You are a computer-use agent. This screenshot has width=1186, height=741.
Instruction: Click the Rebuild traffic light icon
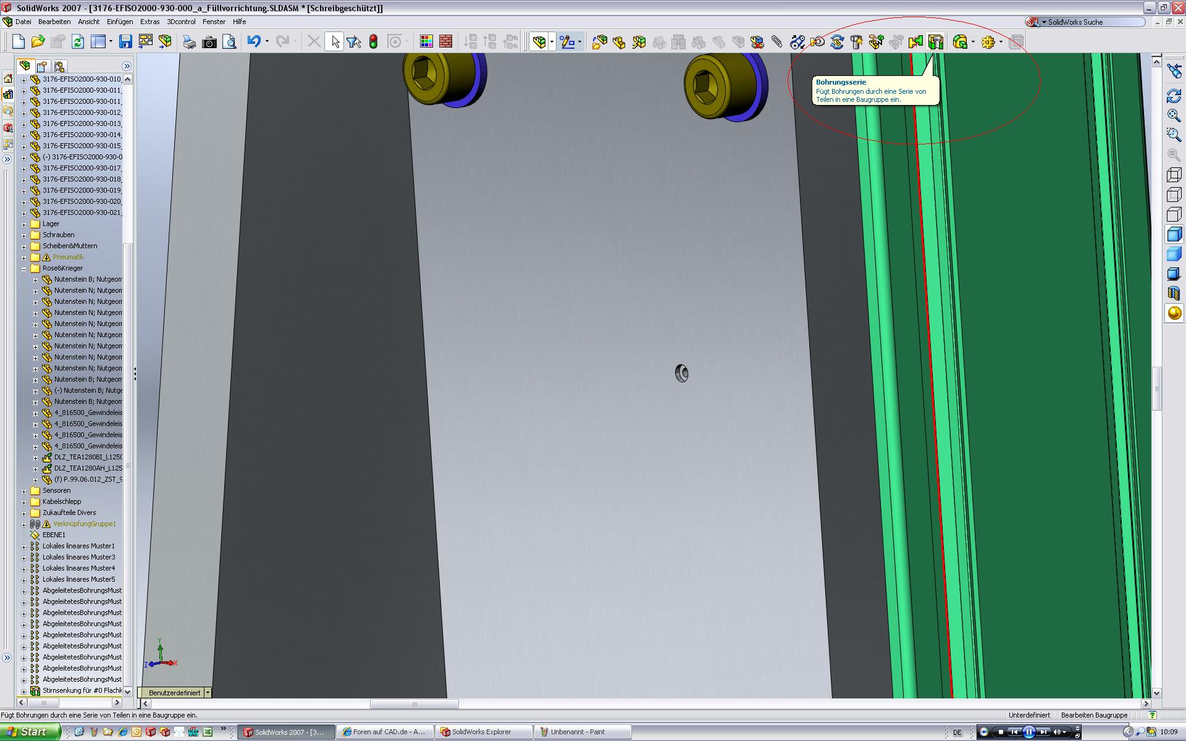(x=373, y=42)
